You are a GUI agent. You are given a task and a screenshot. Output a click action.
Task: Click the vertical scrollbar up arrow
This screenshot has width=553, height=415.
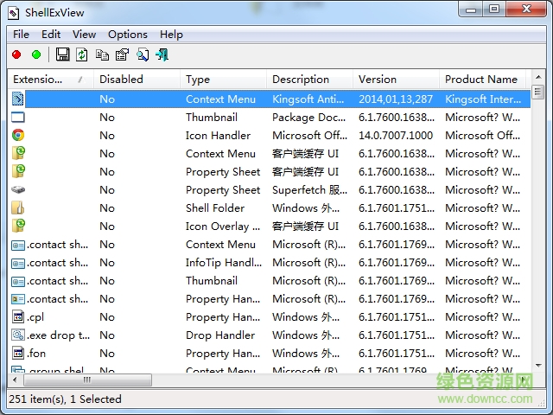coord(537,93)
